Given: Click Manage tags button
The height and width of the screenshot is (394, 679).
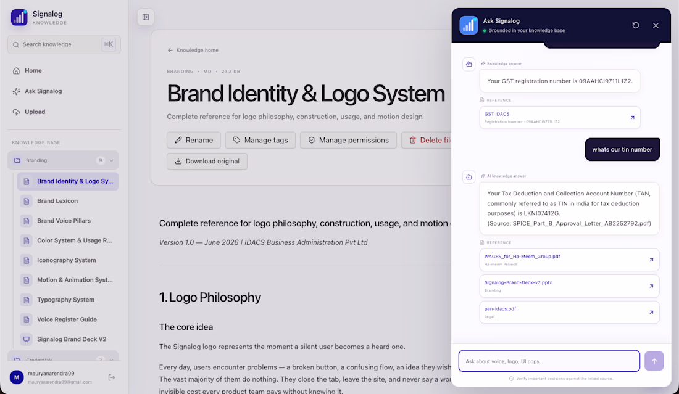Looking at the screenshot, I should (260, 140).
